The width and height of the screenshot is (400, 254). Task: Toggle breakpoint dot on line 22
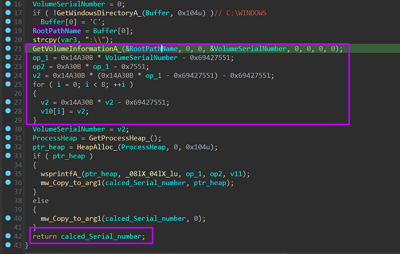click(x=8, y=57)
